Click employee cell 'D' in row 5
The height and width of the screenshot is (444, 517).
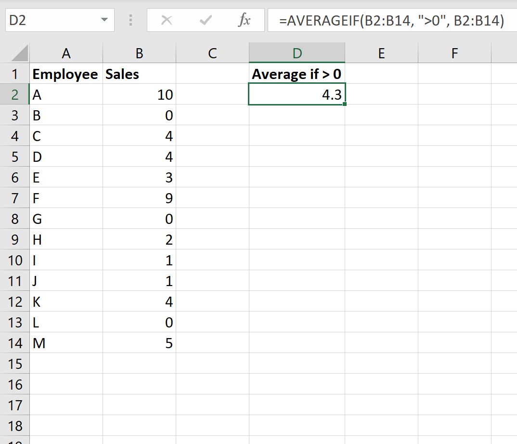66,157
